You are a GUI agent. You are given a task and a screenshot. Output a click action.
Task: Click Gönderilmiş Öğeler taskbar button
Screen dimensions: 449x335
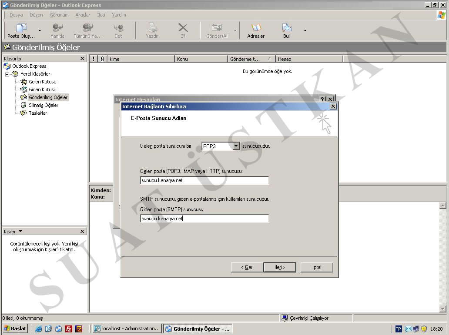tap(198, 329)
